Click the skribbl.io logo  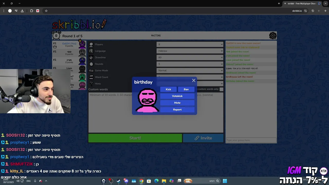[x=79, y=24]
